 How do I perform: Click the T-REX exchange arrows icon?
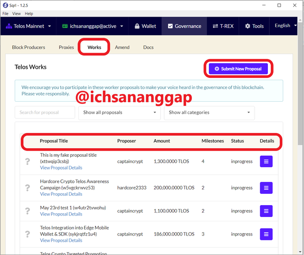click(x=215, y=26)
